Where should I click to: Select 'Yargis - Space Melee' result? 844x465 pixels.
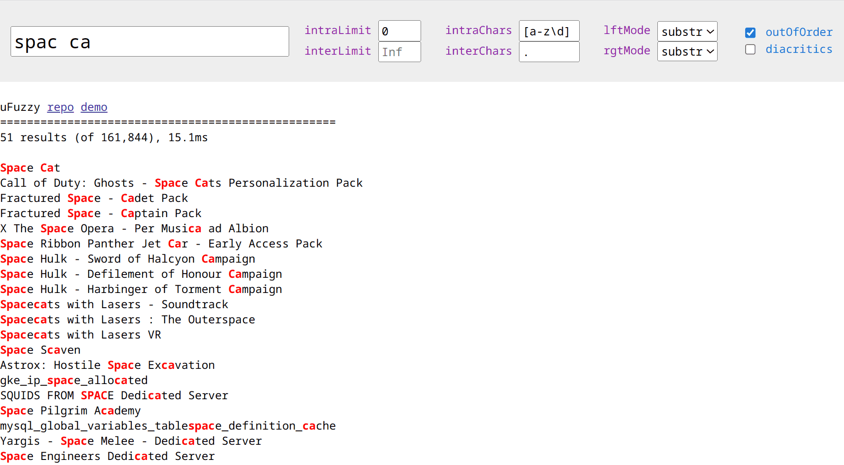(131, 441)
